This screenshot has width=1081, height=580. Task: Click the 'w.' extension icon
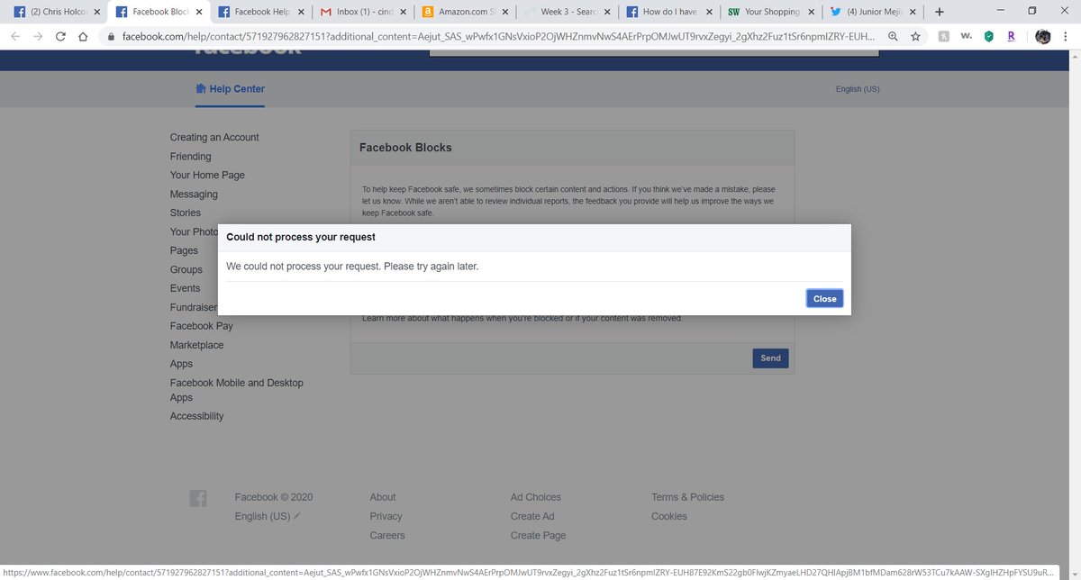[x=967, y=37]
